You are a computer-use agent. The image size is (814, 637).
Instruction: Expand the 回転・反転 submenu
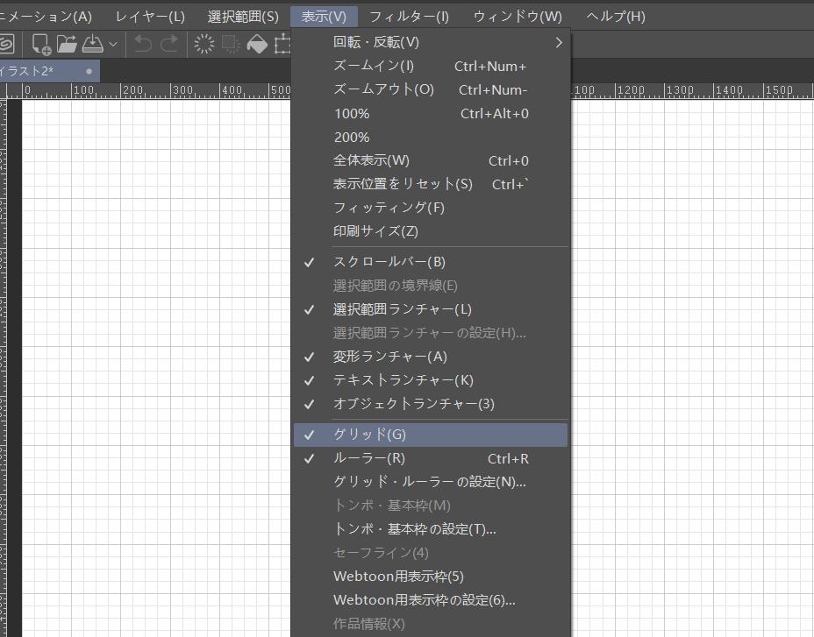(x=368, y=41)
